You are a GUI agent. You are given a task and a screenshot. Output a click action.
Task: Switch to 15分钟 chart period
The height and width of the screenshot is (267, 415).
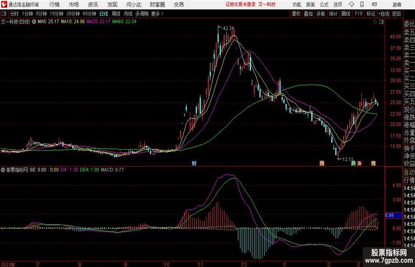pyautogui.click(x=57, y=14)
